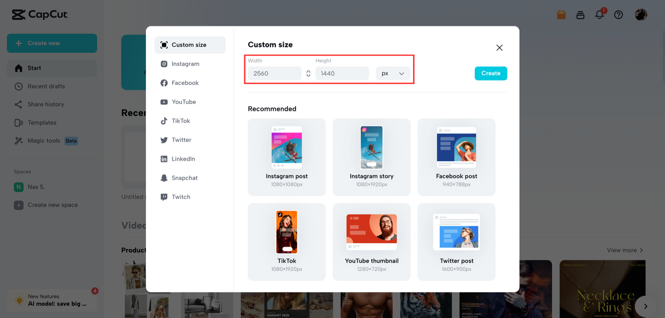The width and height of the screenshot is (665, 318).
Task: Click the Create button in dialog
Action: tap(491, 74)
